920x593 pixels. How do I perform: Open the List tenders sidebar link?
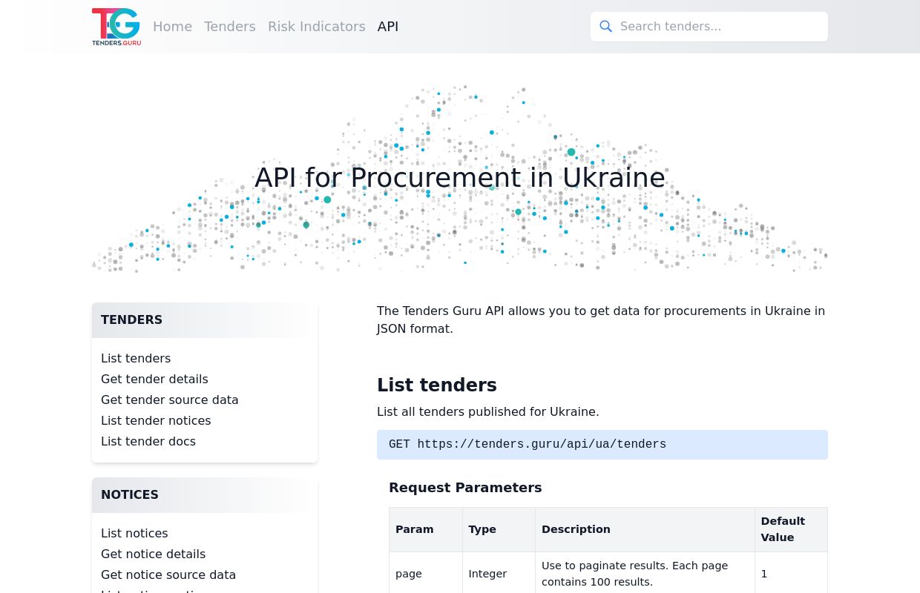(136, 359)
